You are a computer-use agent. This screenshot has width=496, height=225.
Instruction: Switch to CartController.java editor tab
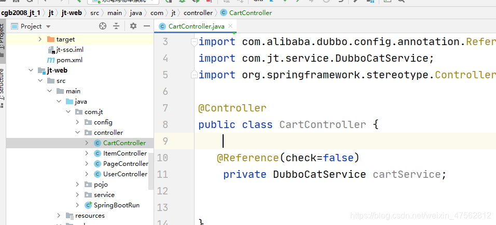[196, 26]
